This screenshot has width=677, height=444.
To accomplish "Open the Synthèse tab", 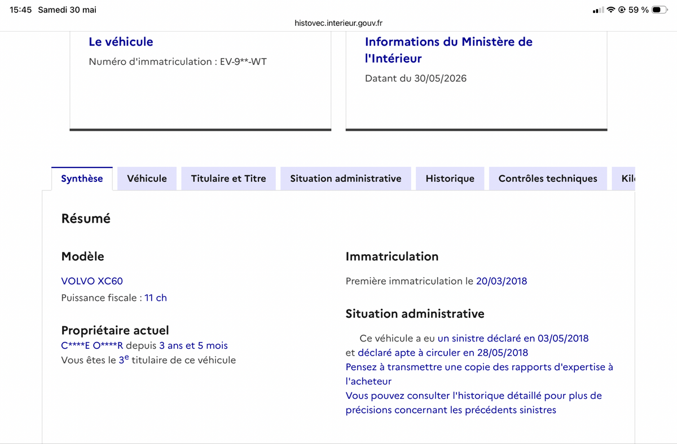I will [82, 179].
